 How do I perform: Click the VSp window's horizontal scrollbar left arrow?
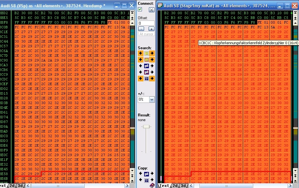[28, 186]
